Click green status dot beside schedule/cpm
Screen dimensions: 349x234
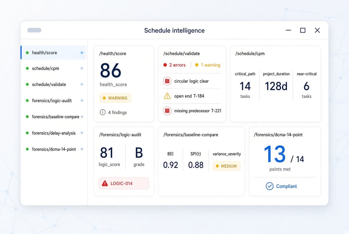(27, 68)
